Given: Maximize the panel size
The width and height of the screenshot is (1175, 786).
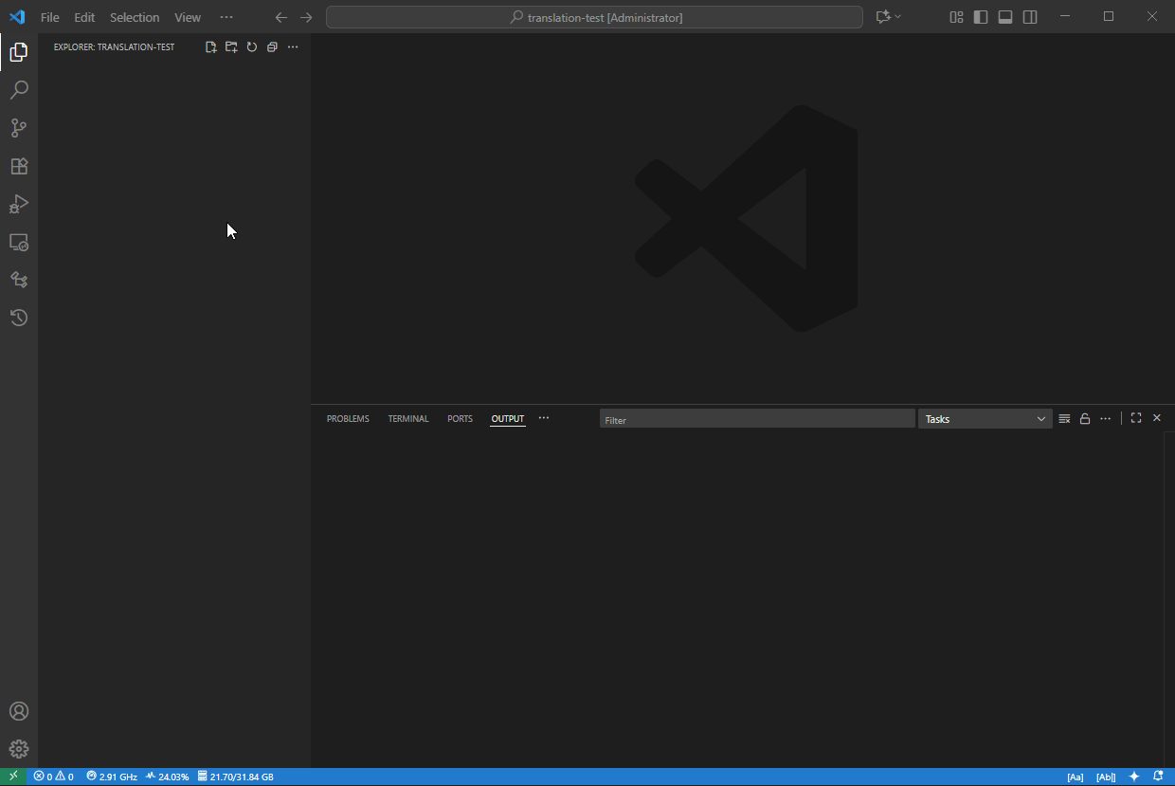Looking at the screenshot, I should (1136, 418).
